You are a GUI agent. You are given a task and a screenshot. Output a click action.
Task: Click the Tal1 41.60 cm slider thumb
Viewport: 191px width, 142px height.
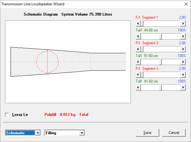pos(161,88)
